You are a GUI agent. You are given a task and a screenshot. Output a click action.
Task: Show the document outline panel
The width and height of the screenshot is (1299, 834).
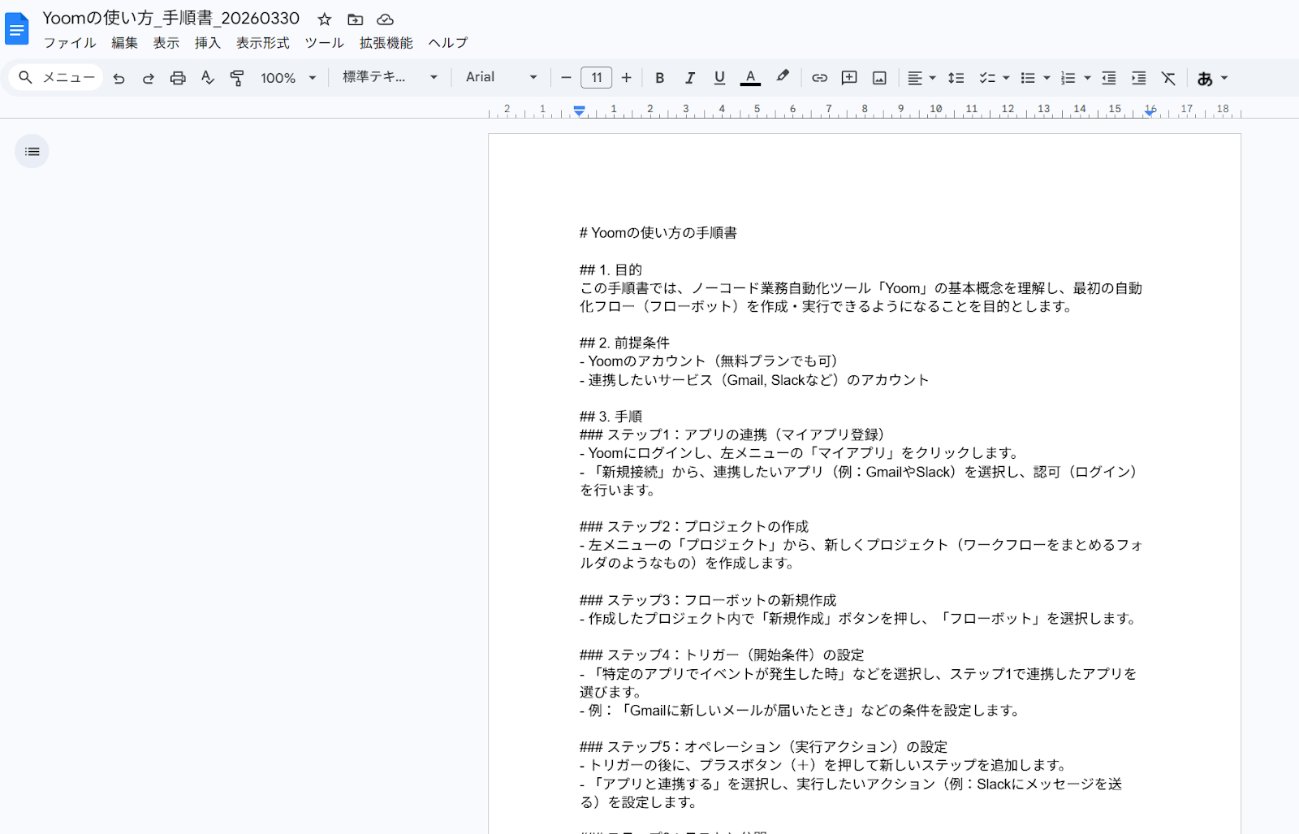point(32,151)
